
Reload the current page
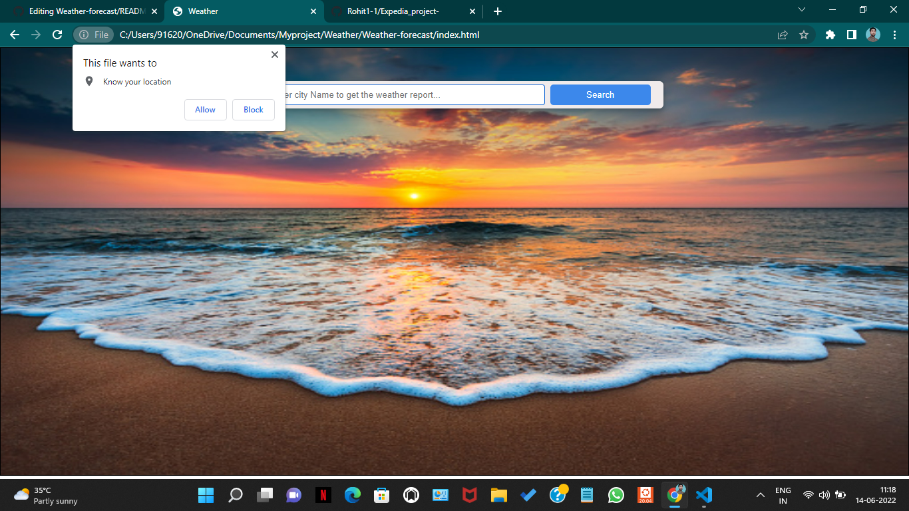pos(57,35)
